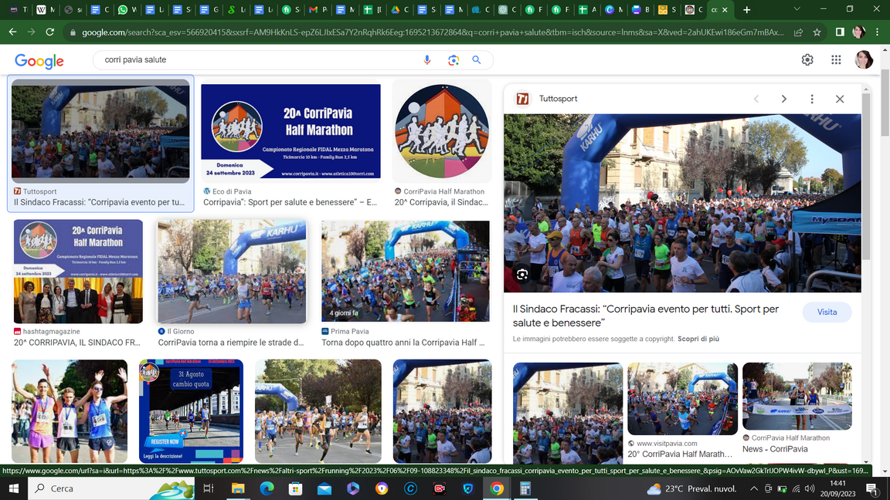890x500 pixels.
Task: Open Windows Start menu
Action: [x=14, y=488]
